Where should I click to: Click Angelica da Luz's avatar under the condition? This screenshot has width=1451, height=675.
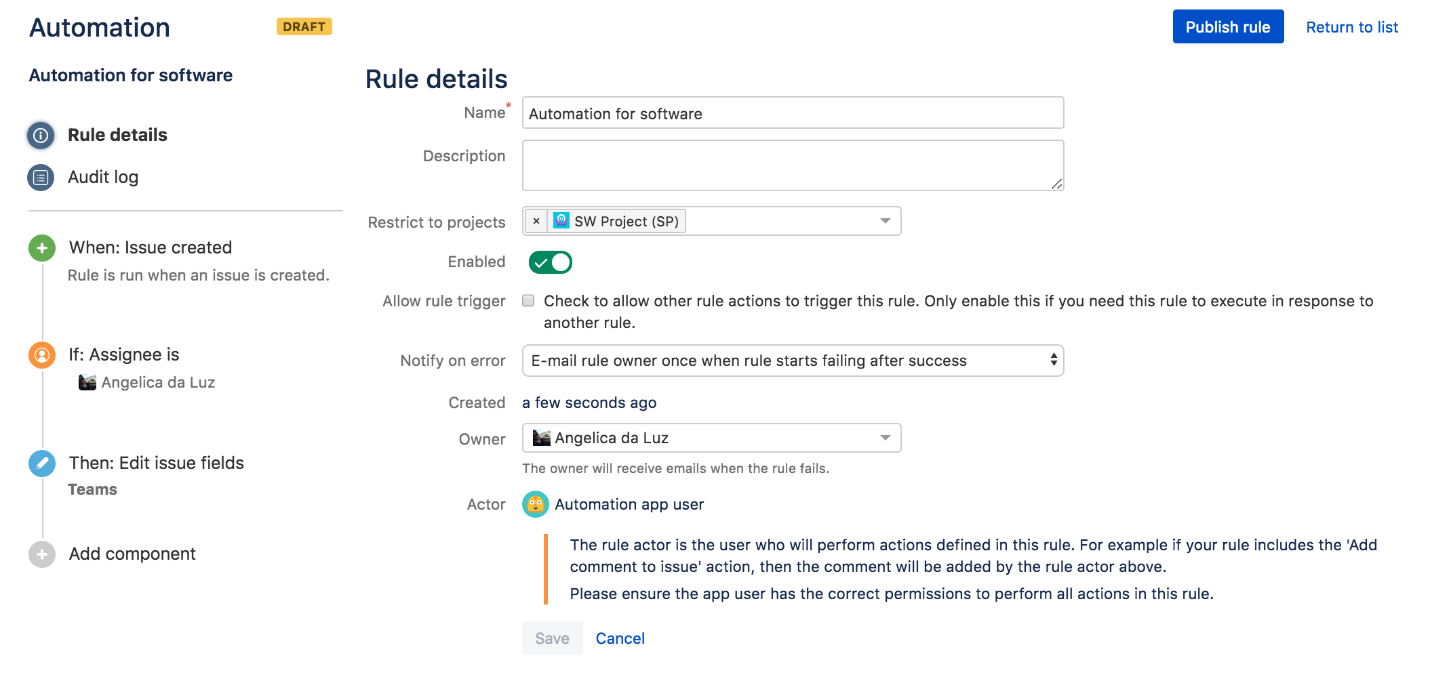point(88,382)
